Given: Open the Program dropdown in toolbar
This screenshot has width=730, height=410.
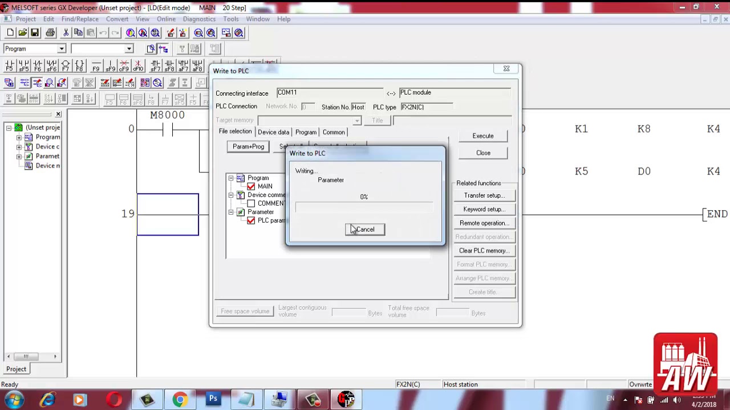Looking at the screenshot, I should click(x=62, y=49).
